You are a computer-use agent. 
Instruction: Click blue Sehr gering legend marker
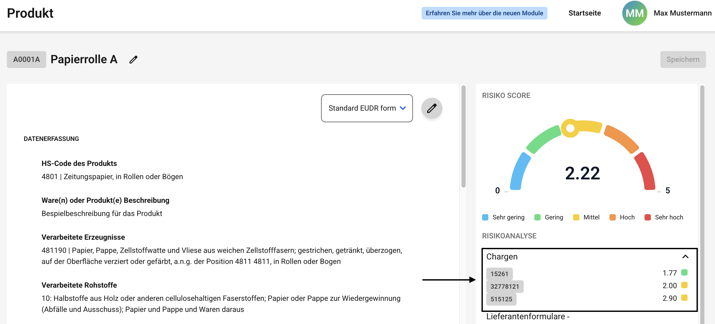coord(485,217)
